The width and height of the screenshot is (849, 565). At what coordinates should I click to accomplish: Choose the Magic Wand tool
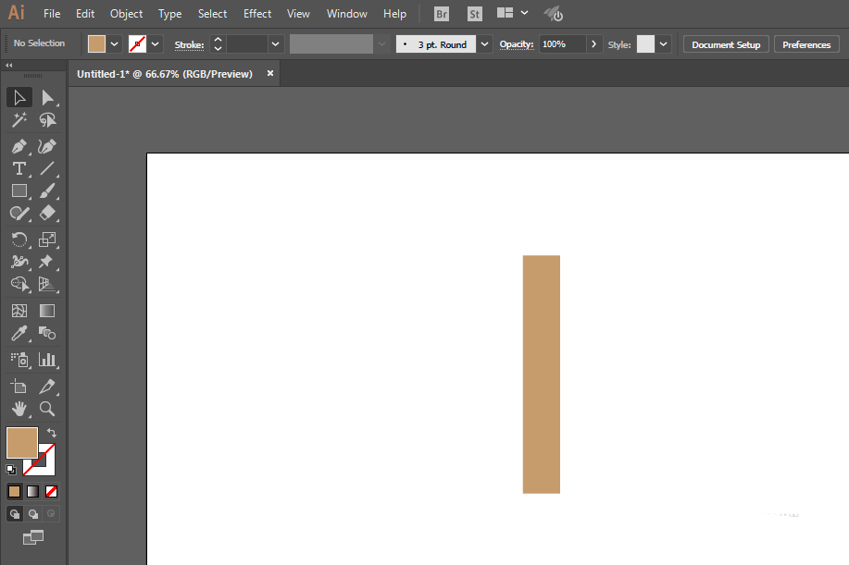pyautogui.click(x=19, y=120)
